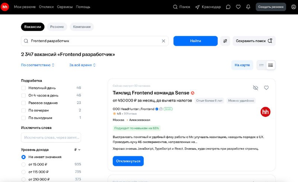Check the Неполный день checkbox
The height and width of the screenshot is (182, 298).
tap(23, 88)
